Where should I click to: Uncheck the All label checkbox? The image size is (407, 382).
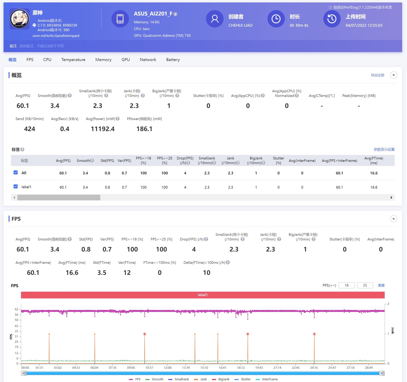coord(16,173)
